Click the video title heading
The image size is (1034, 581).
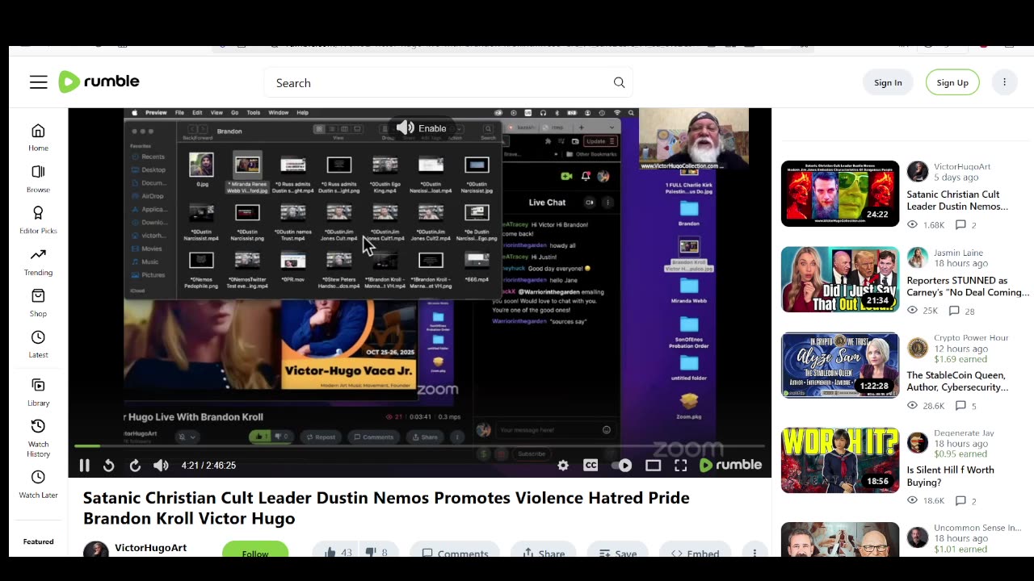[386, 508]
